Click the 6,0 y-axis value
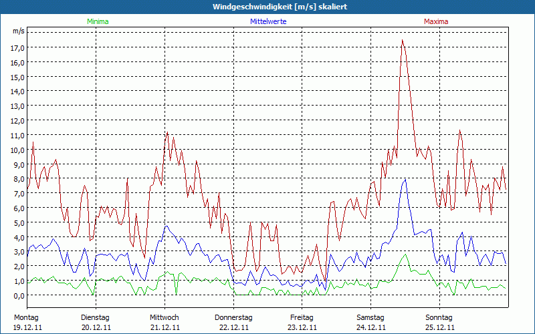 pyautogui.click(x=19, y=208)
